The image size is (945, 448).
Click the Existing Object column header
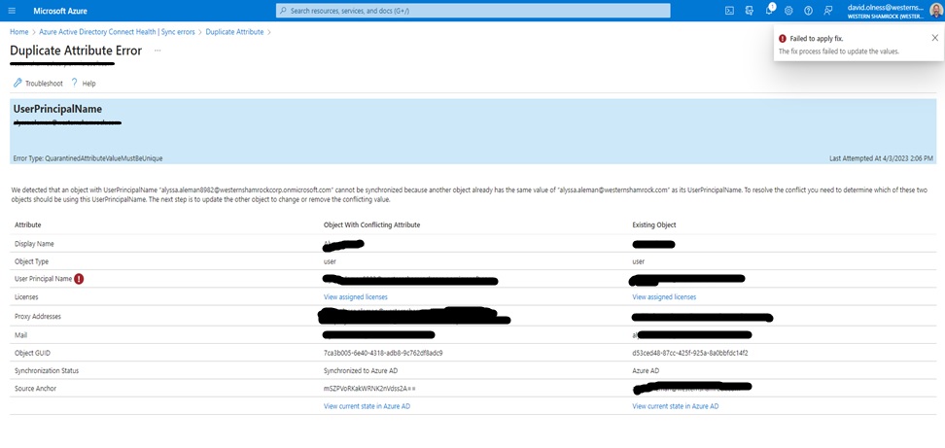654,224
